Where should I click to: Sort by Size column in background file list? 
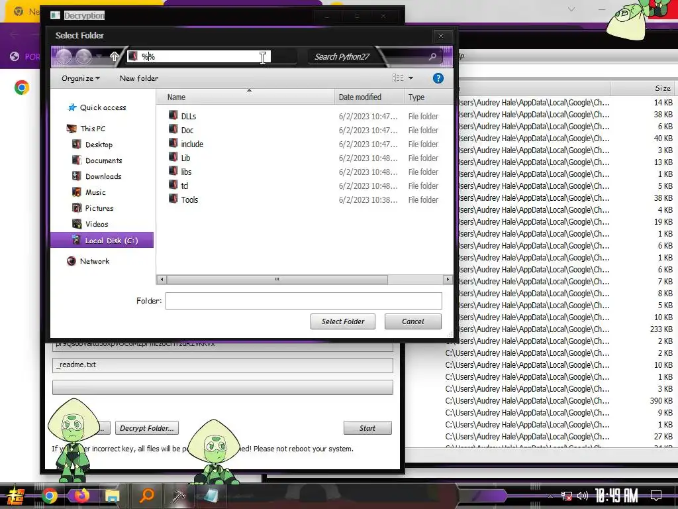click(644, 88)
